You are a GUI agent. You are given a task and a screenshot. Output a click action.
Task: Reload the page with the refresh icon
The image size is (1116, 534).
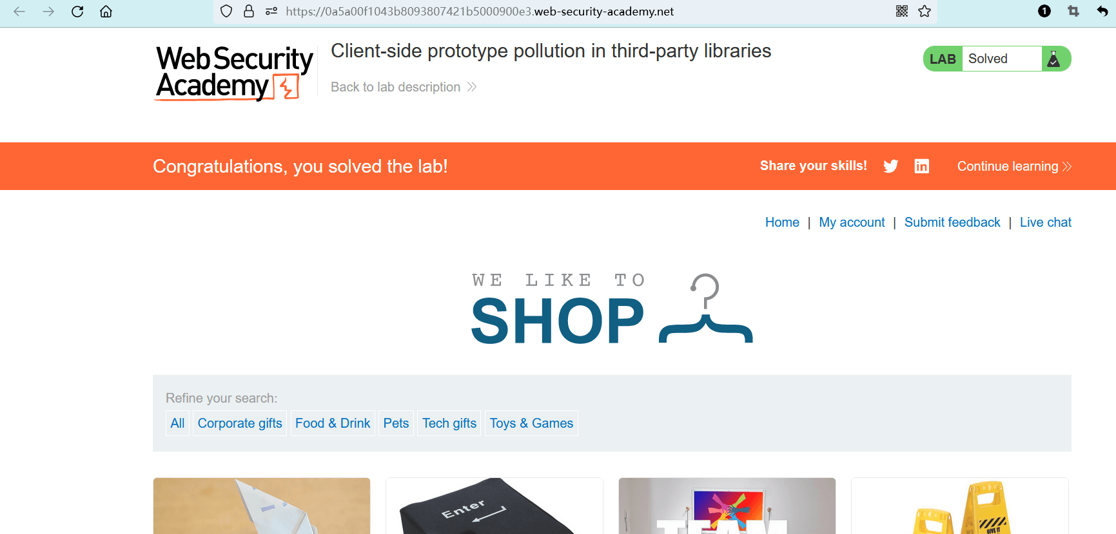[x=77, y=12]
